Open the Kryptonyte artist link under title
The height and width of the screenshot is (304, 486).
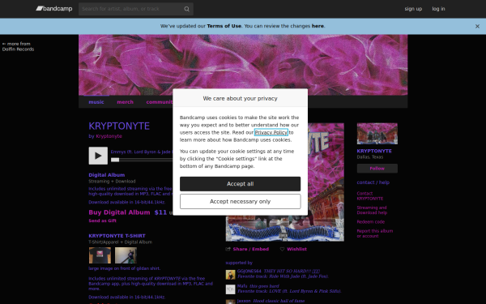pyautogui.click(x=109, y=136)
